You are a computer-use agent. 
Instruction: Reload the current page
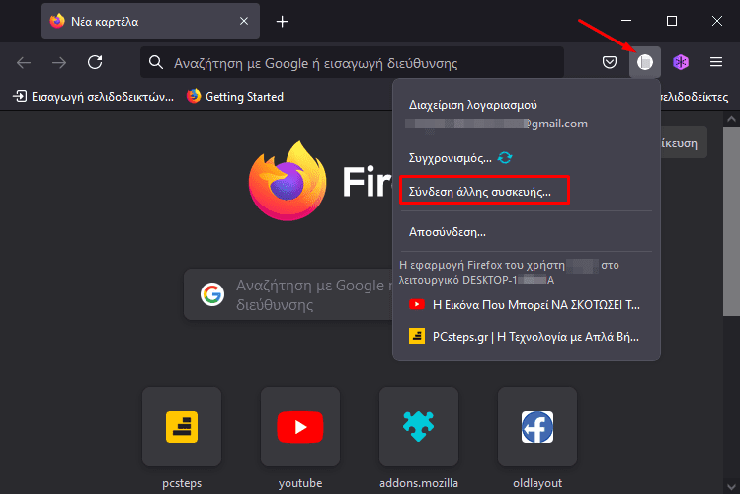[x=95, y=62]
